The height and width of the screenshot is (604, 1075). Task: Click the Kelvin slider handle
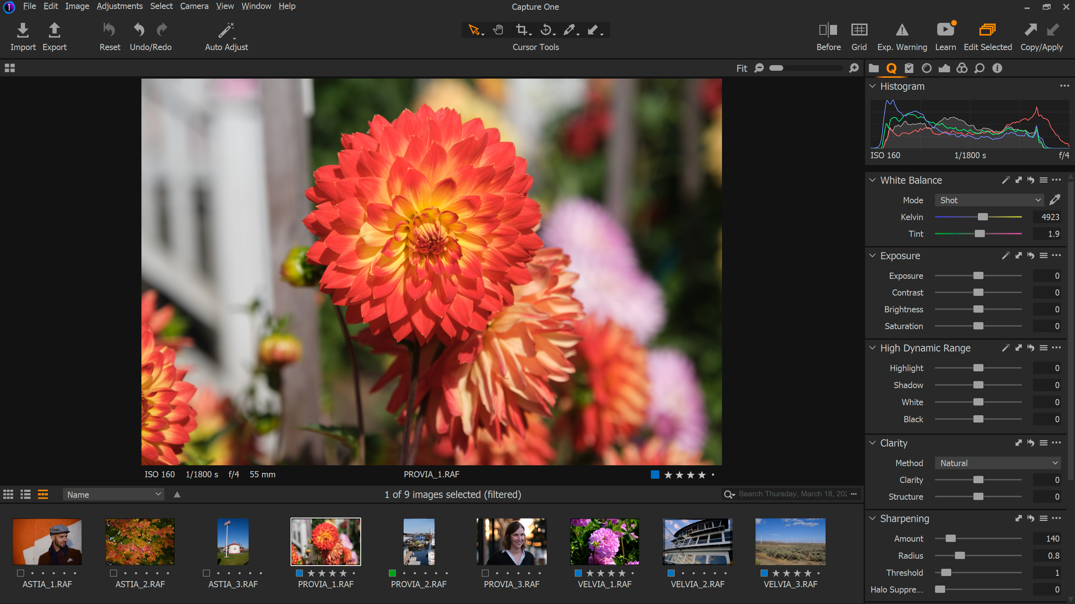[982, 217]
